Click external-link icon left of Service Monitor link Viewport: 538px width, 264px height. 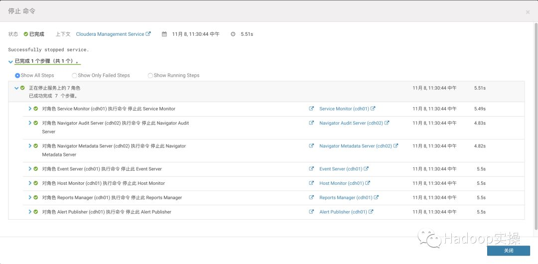click(x=311, y=109)
